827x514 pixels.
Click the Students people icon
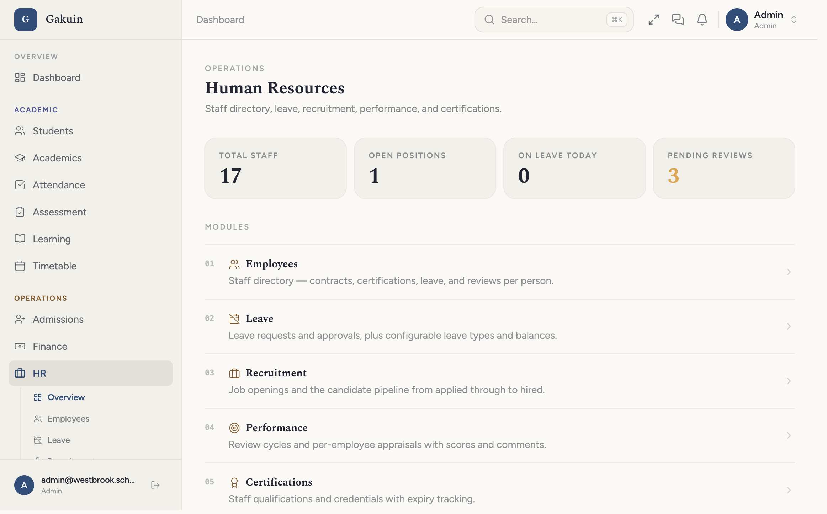tap(20, 131)
